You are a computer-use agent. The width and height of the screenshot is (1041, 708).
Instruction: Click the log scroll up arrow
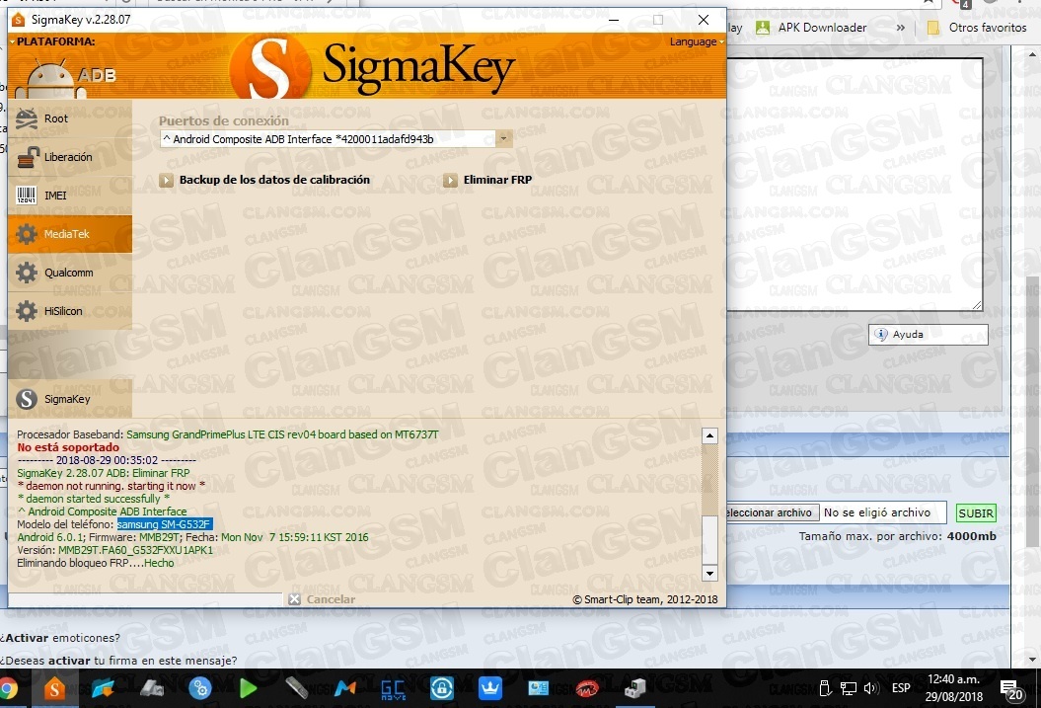[709, 436]
